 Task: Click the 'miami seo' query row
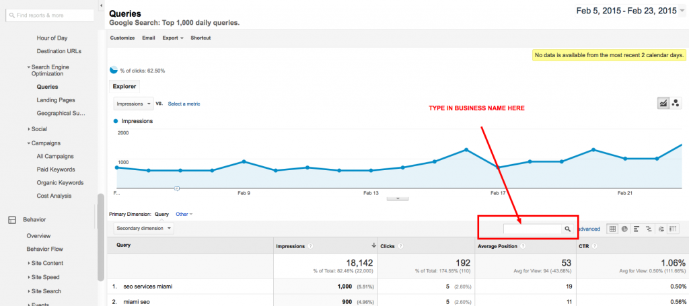398,301
